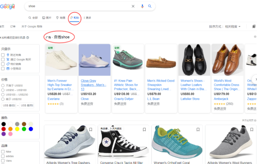Switch to the 地图 search tab
This screenshot has width=257, height=164.
click(x=61, y=18)
